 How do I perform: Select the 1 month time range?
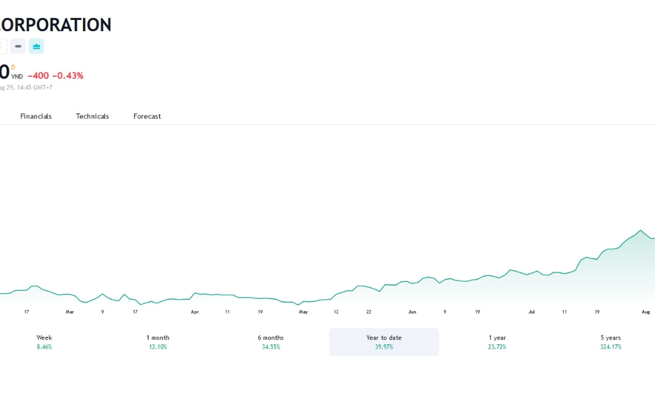(x=158, y=342)
